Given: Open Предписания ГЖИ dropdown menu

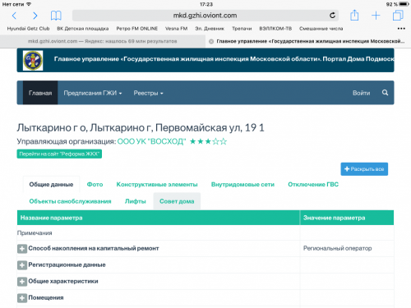Looking at the screenshot, I should [x=93, y=93].
